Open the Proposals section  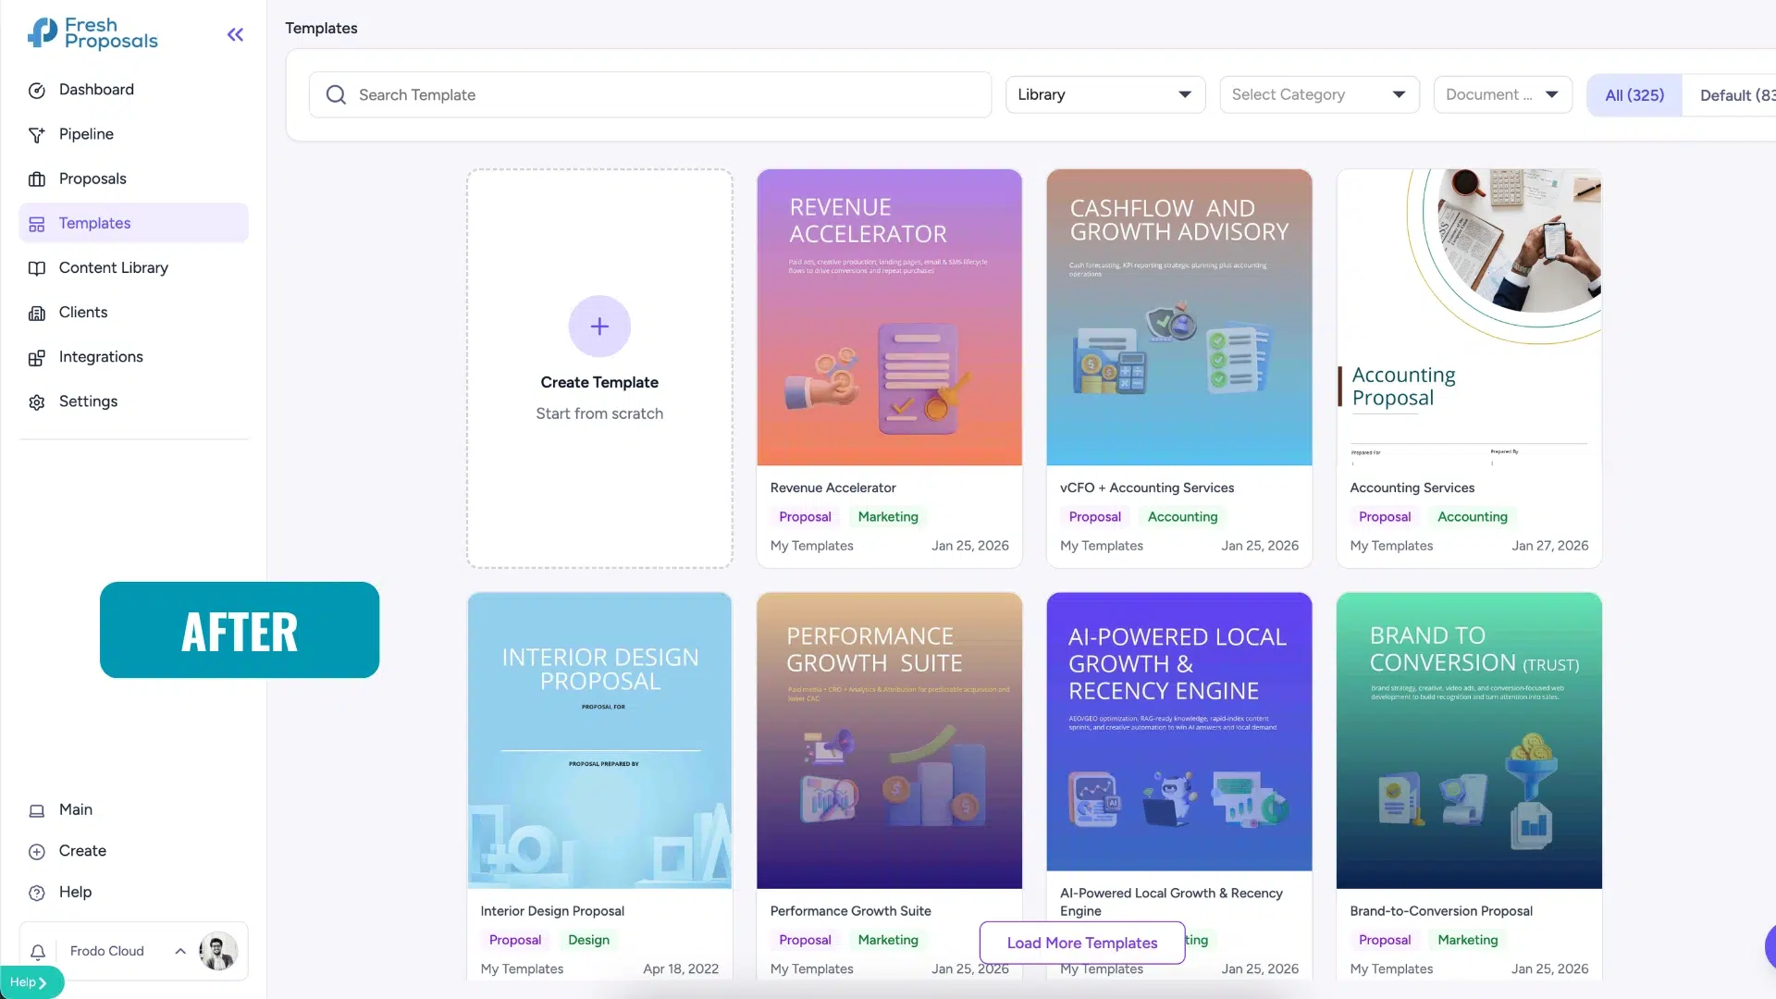tap(133, 179)
